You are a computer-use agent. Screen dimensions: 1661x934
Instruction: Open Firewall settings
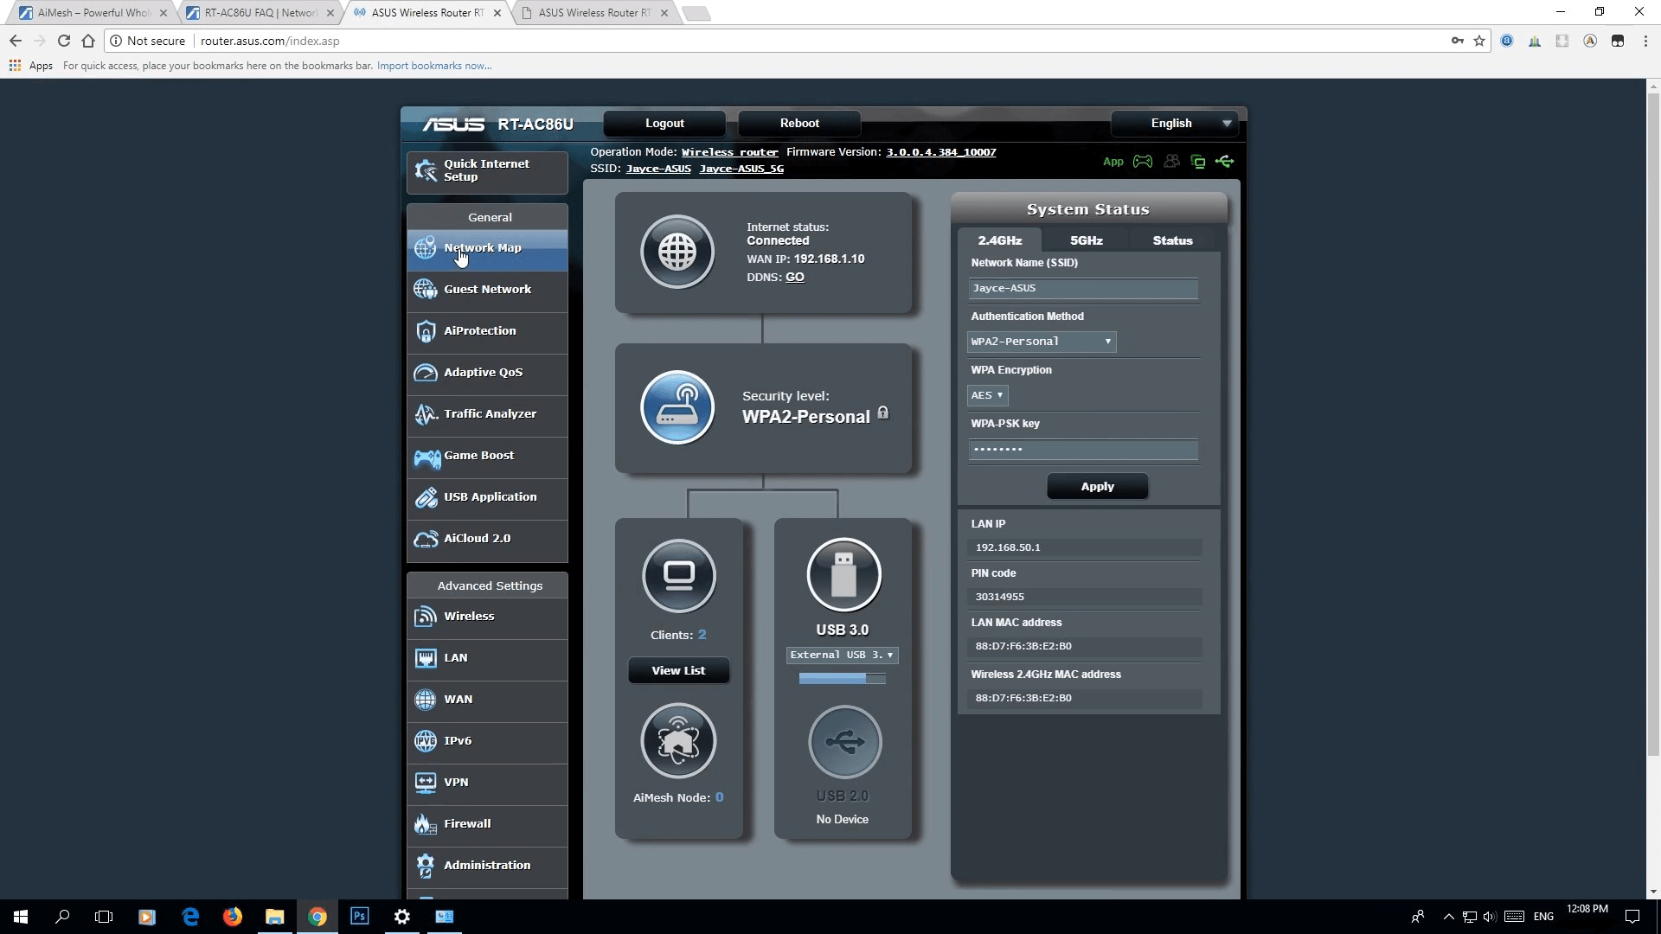pos(487,824)
